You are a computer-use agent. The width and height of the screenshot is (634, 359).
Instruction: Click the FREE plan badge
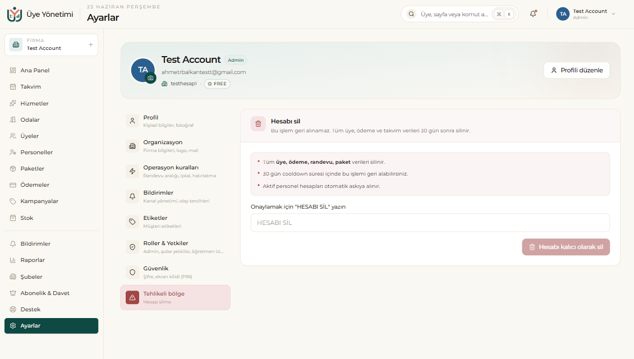217,84
